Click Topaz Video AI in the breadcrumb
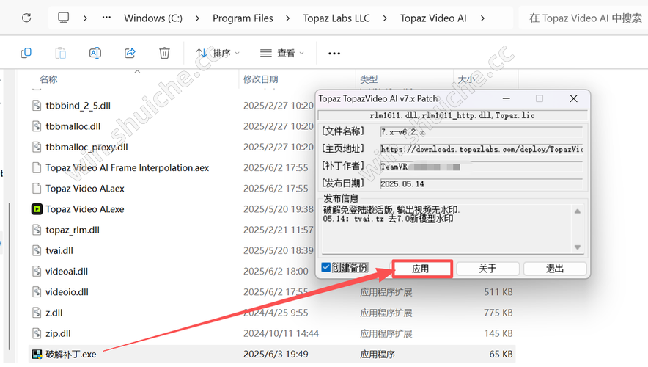This screenshot has height=367, width=648. (433, 18)
